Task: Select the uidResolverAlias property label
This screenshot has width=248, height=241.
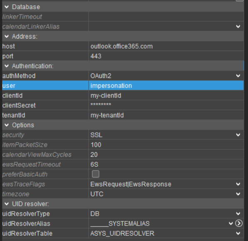Action: (x=26, y=224)
